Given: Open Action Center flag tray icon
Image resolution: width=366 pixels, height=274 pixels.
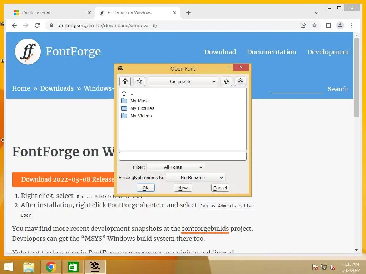Looking at the screenshot, I should click(315, 267).
